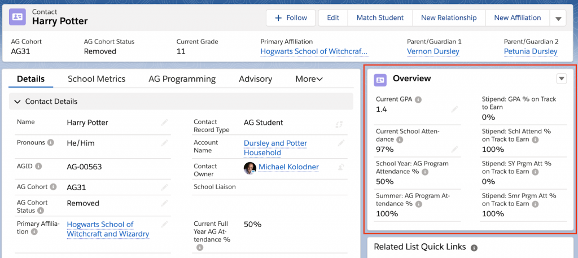Click edit pencil beside Removed in Contact Details

(164, 203)
